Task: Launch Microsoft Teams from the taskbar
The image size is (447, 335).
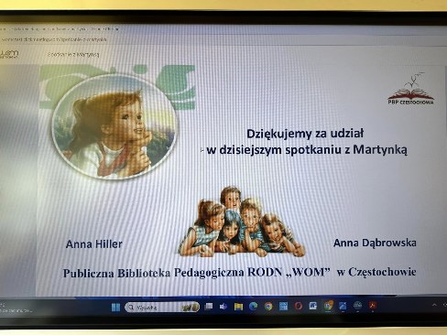Action: pyautogui.click(x=223, y=307)
